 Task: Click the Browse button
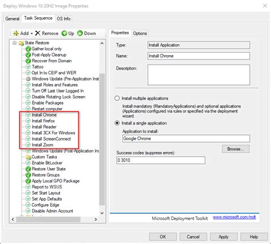[x=236, y=149]
